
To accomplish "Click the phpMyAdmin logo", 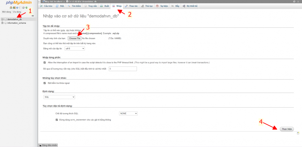I will (x=18, y=3).
